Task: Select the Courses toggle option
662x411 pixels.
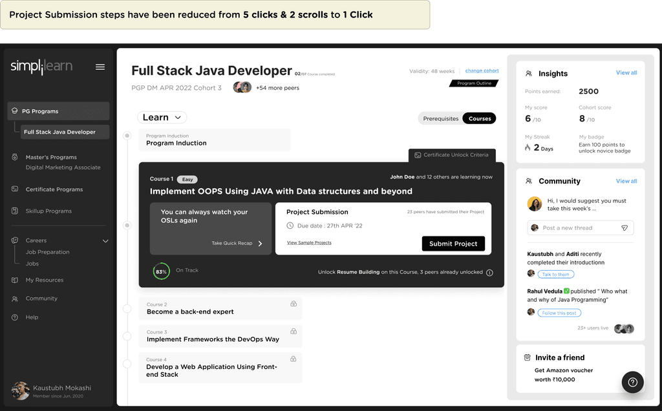Action: click(x=480, y=118)
